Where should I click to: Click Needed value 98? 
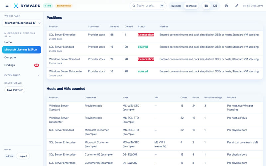(112, 35)
